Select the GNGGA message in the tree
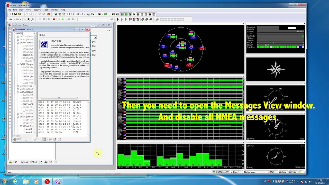This screenshot has width=329, height=185. click(28, 55)
